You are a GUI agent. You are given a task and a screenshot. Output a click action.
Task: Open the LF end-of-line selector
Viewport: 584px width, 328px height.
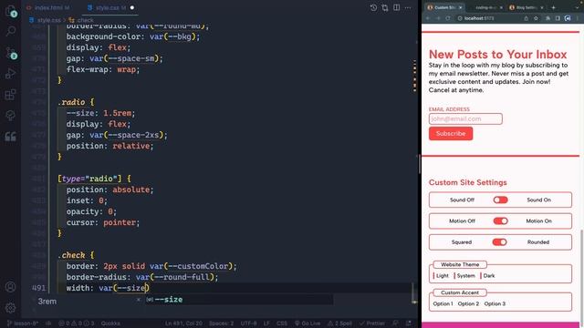266,323
